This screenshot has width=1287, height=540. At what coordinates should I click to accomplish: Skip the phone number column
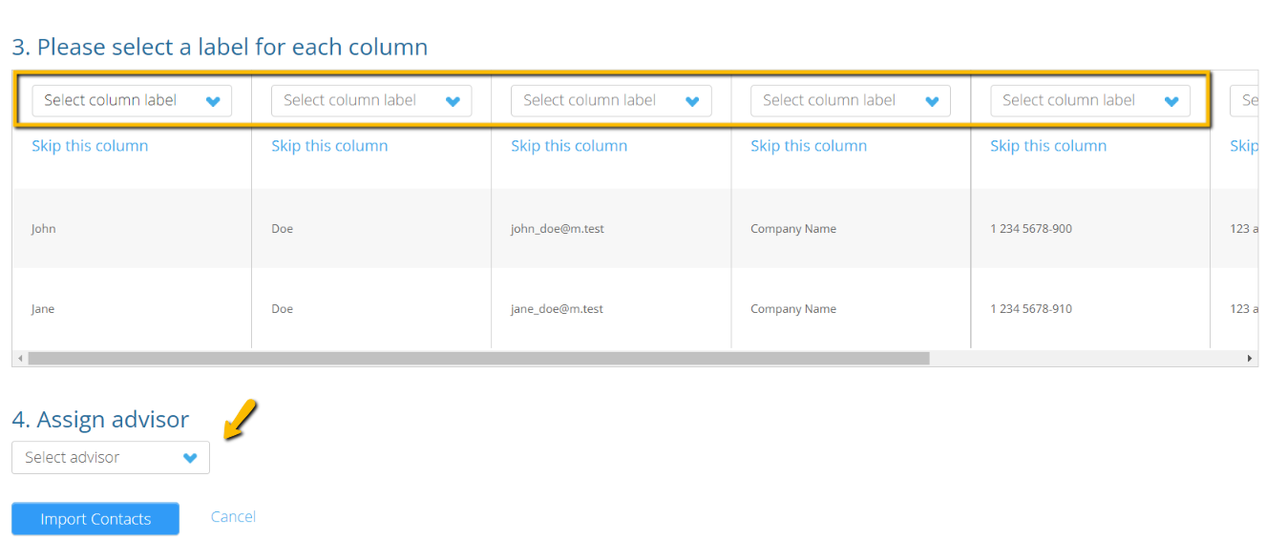1048,146
